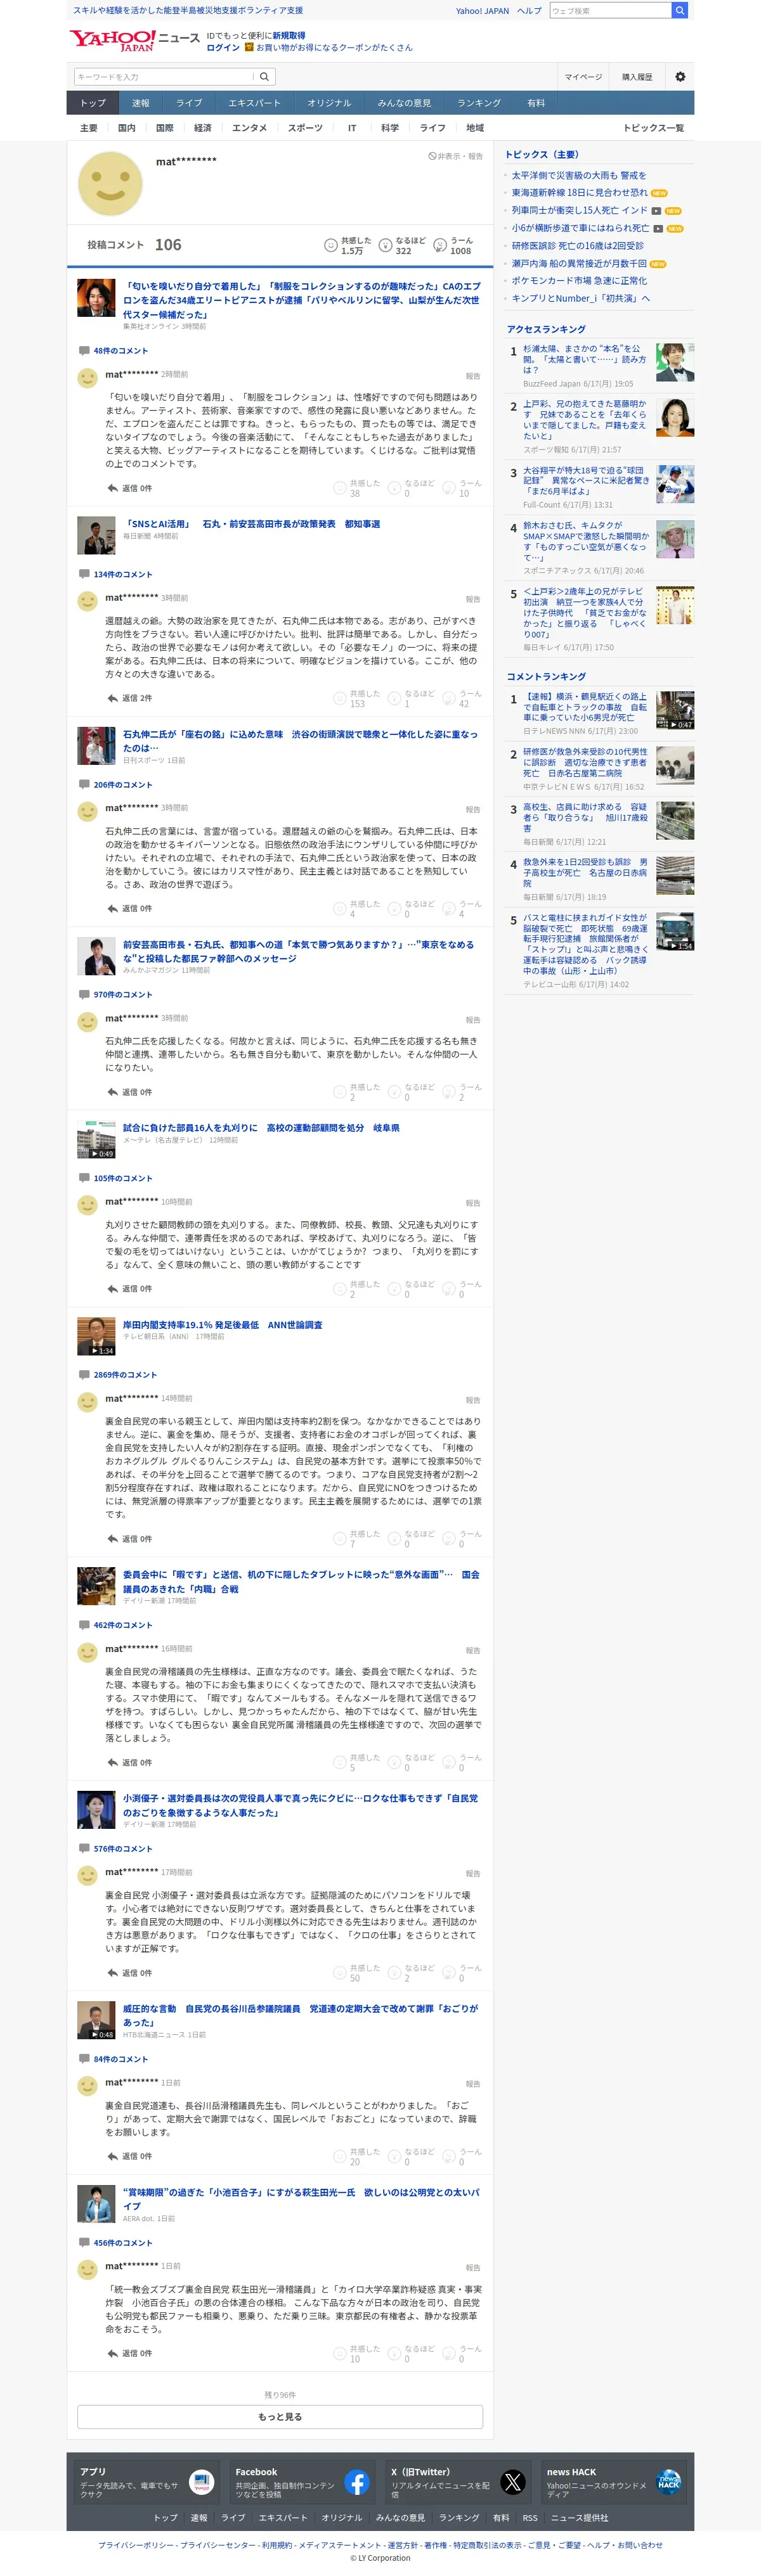Open the Yahoo app icon in footer
This screenshot has height=2576, width=761.
click(x=201, y=2482)
